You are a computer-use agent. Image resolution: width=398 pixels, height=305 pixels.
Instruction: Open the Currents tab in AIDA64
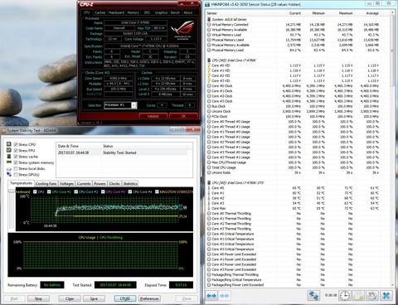(x=84, y=184)
